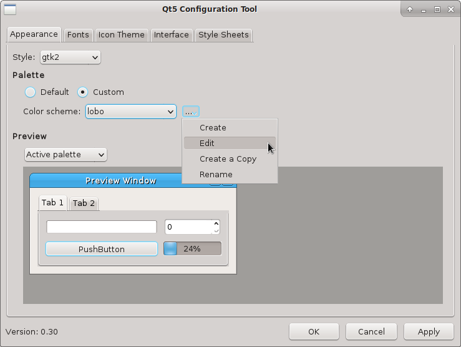Maximize the Qt5 Configuration Tool window
The image size is (461, 347).
437,9
